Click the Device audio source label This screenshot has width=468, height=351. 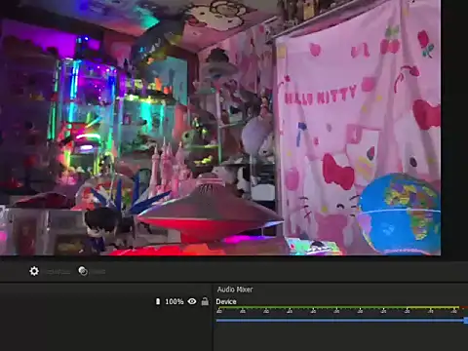[x=226, y=301]
